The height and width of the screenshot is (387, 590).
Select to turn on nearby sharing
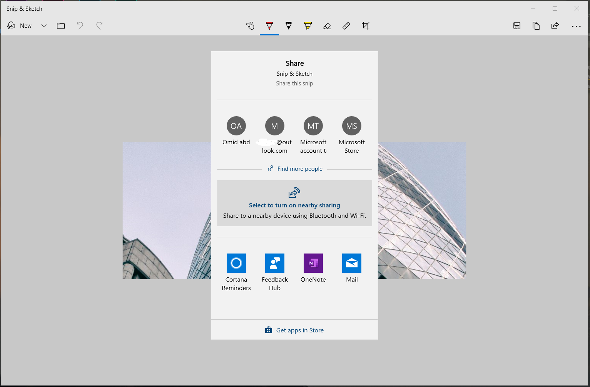pyautogui.click(x=295, y=203)
